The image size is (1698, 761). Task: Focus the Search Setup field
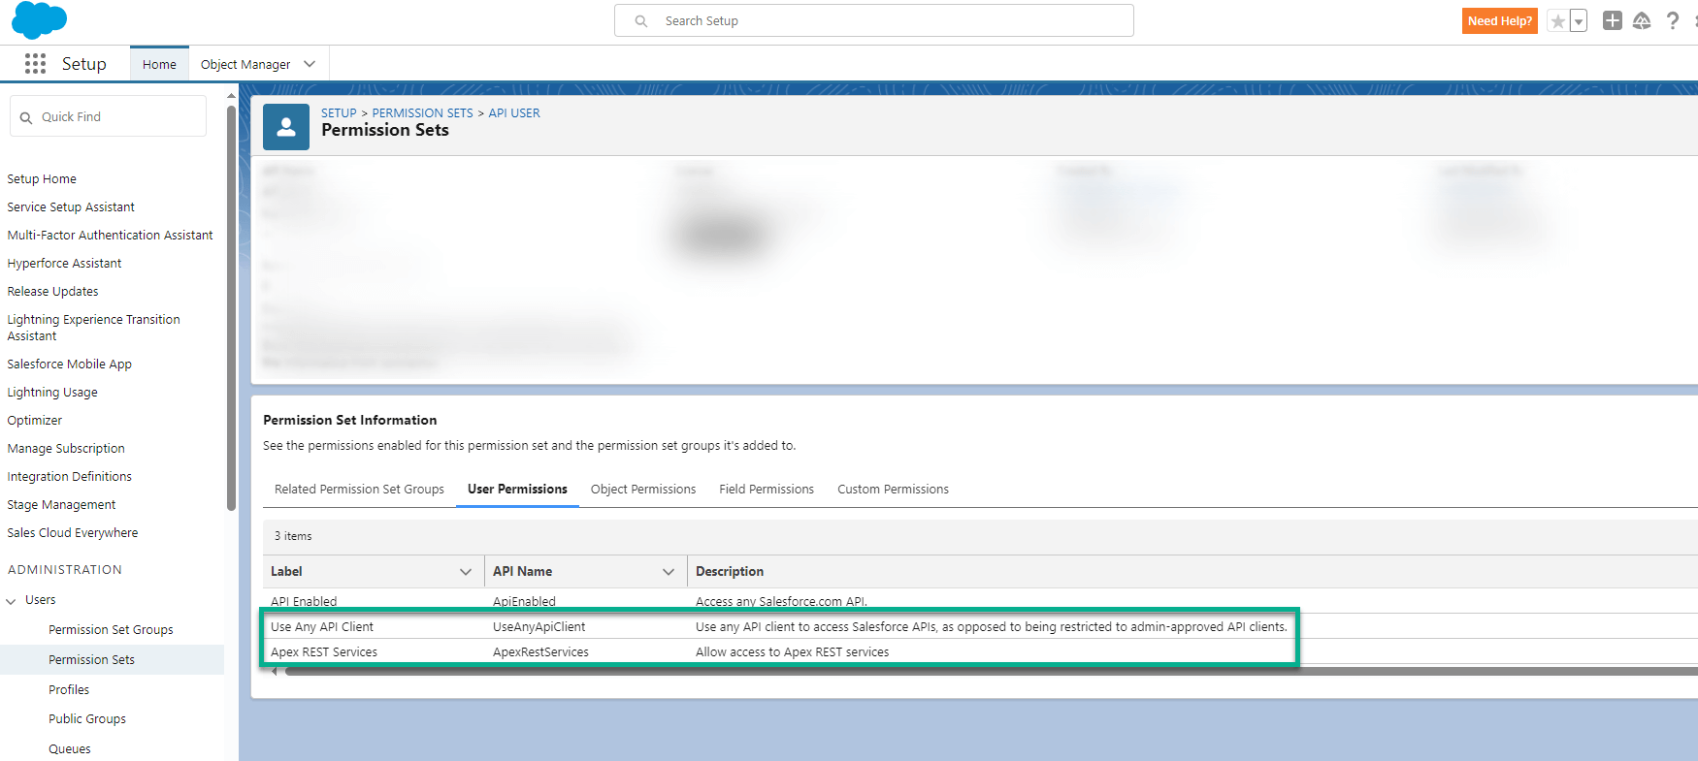tap(873, 21)
